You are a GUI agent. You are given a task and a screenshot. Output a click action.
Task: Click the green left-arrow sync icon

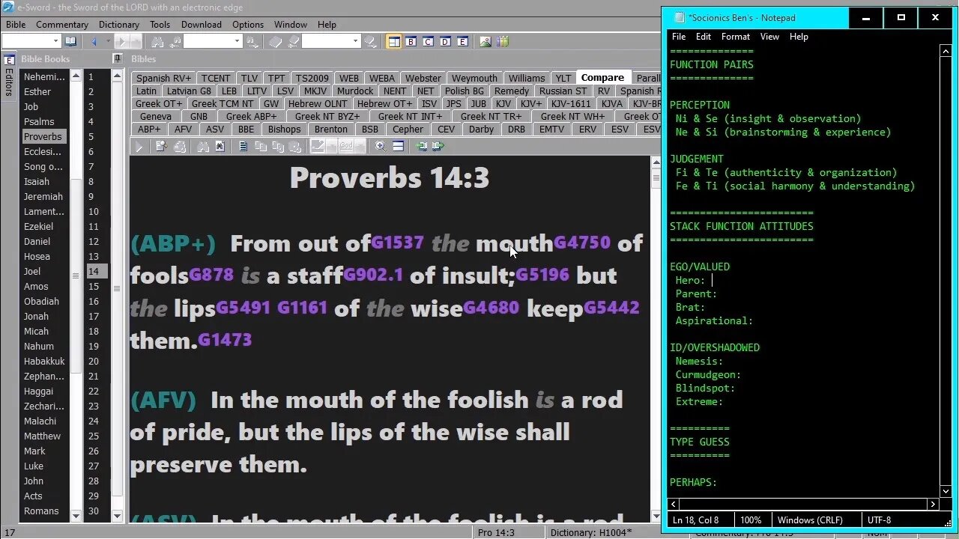(x=422, y=147)
